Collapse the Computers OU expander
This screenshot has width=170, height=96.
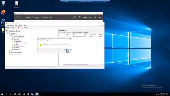pyautogui.click(x=13, y=41)
